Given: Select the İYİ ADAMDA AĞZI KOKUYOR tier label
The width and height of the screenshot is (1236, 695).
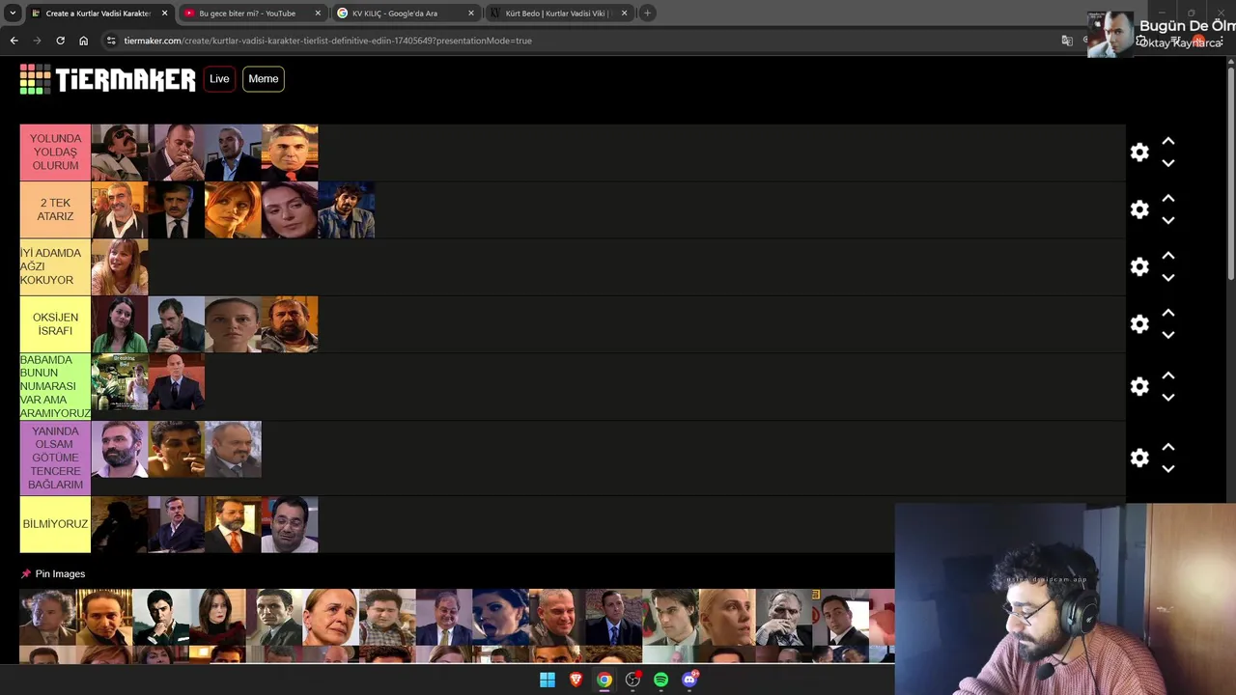Looking at the screenshot, I should [x=55, y=266].
